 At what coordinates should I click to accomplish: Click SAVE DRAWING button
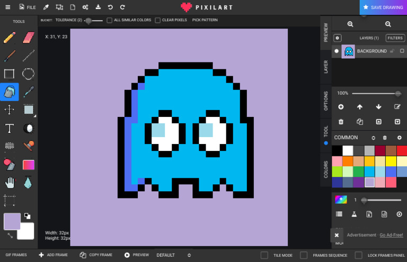coord(383,7)
